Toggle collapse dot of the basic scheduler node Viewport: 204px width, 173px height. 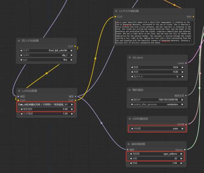click(129, 144)
